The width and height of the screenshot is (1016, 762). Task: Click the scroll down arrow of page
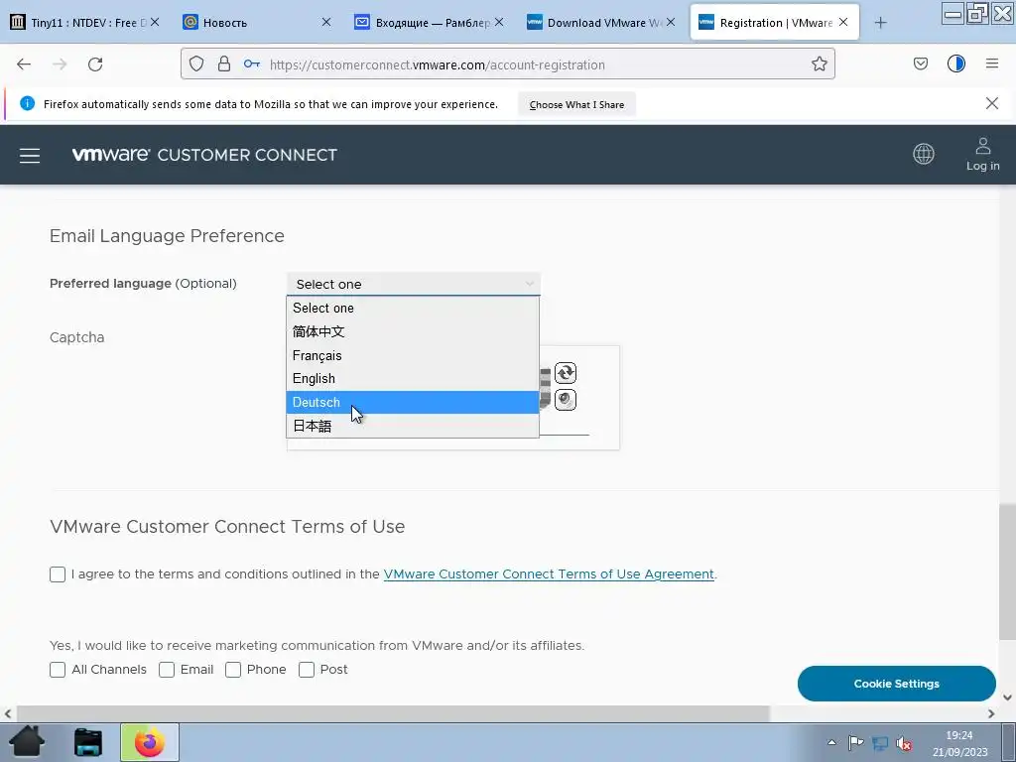[x=1007, y=698]
